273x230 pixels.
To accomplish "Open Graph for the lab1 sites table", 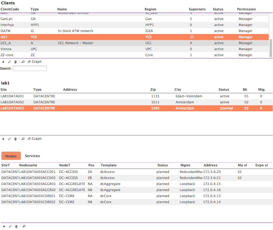I will tap(35, 139).
